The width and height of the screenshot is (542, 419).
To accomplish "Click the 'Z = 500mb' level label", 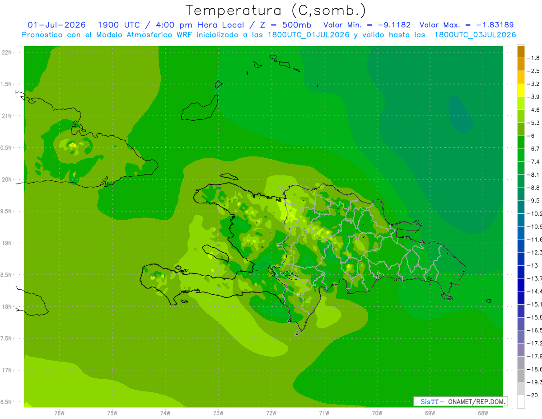I will [284, 25].
